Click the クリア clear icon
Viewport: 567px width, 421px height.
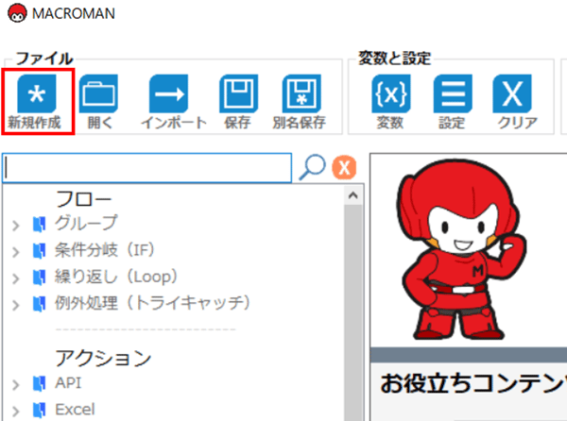click(x=512, y=93)
